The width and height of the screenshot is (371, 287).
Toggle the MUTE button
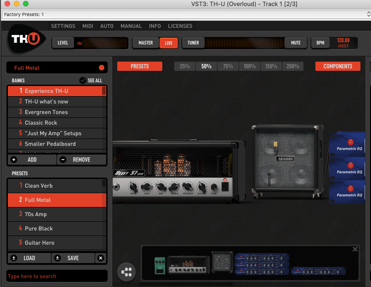point(296,43)
